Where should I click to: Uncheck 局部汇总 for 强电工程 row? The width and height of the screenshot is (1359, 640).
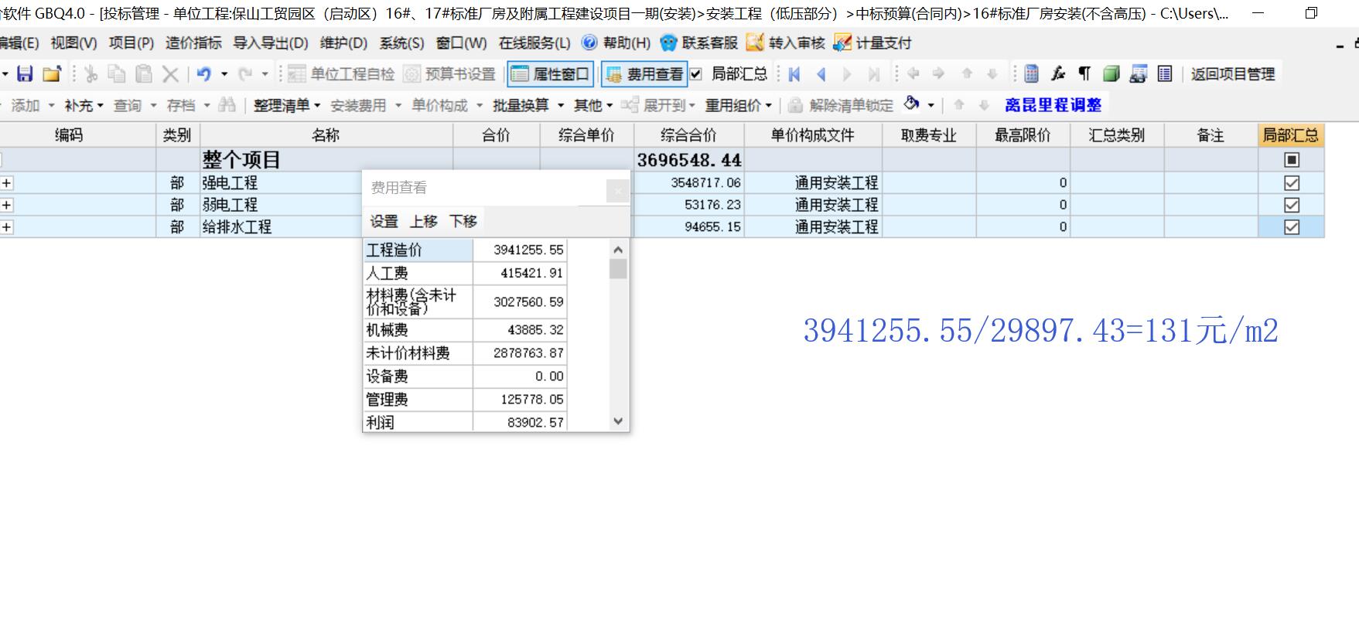[1291, 183]
